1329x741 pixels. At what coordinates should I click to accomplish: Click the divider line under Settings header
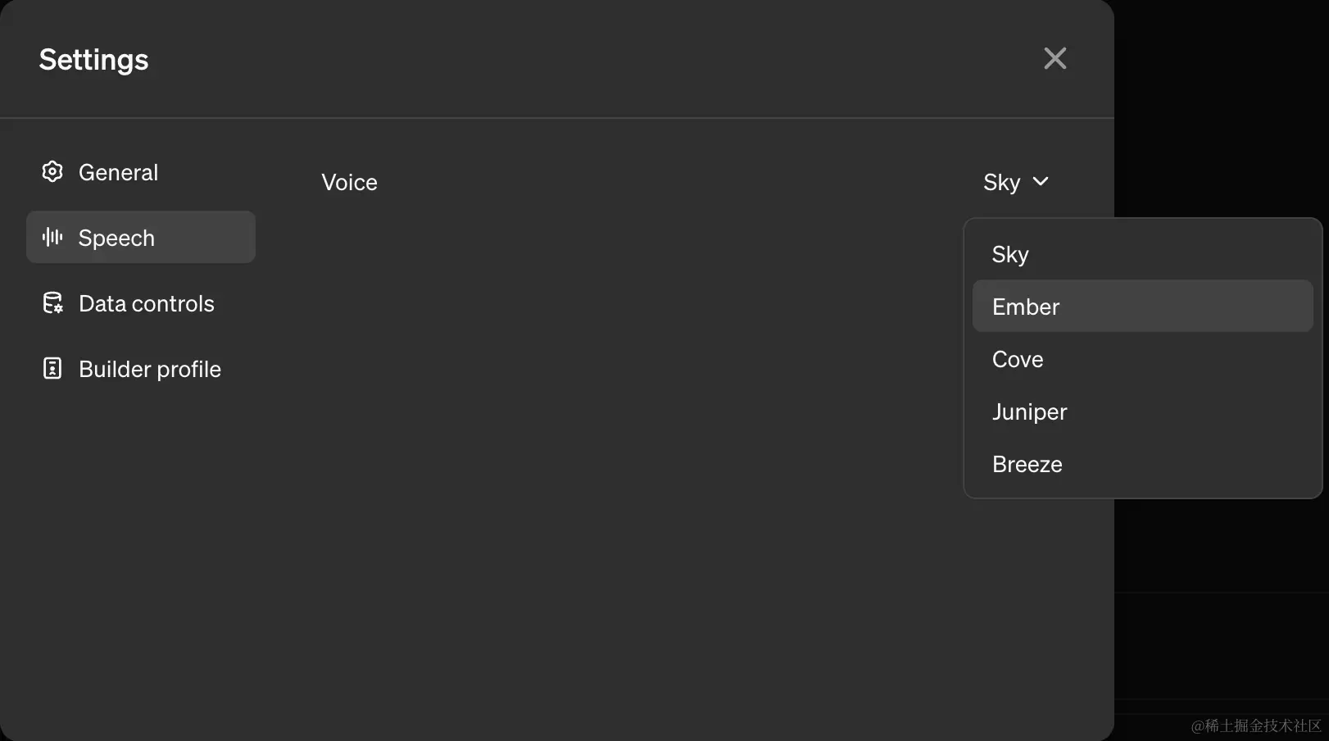coord(557,118)
